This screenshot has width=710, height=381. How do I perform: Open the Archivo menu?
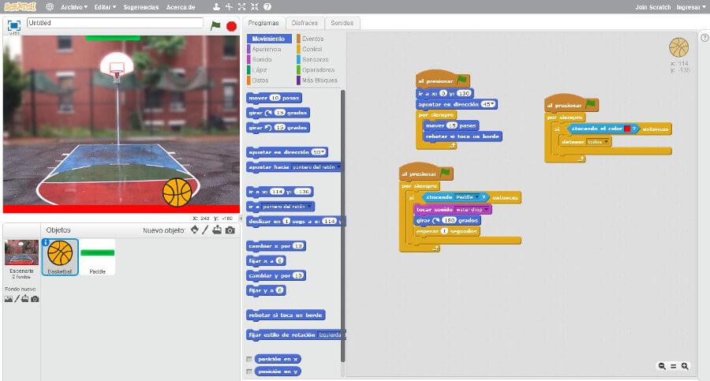pos(74,7)
